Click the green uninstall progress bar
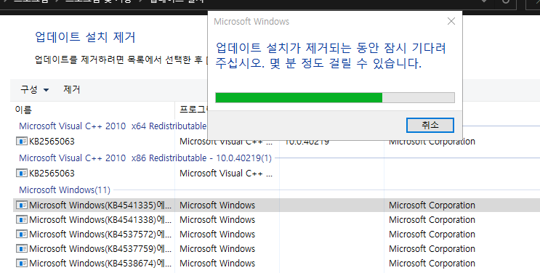 335,97
